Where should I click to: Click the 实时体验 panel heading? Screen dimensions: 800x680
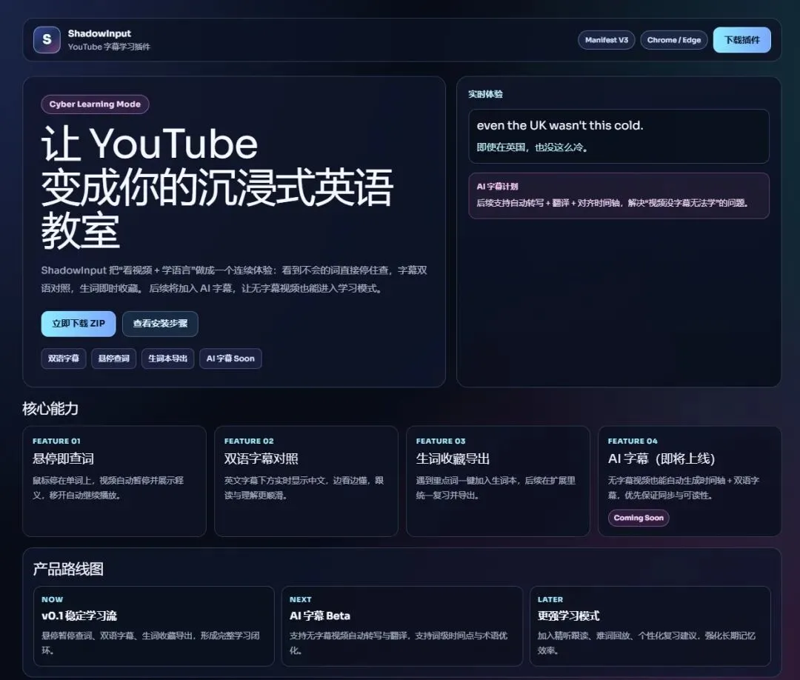tap(486, 94)
